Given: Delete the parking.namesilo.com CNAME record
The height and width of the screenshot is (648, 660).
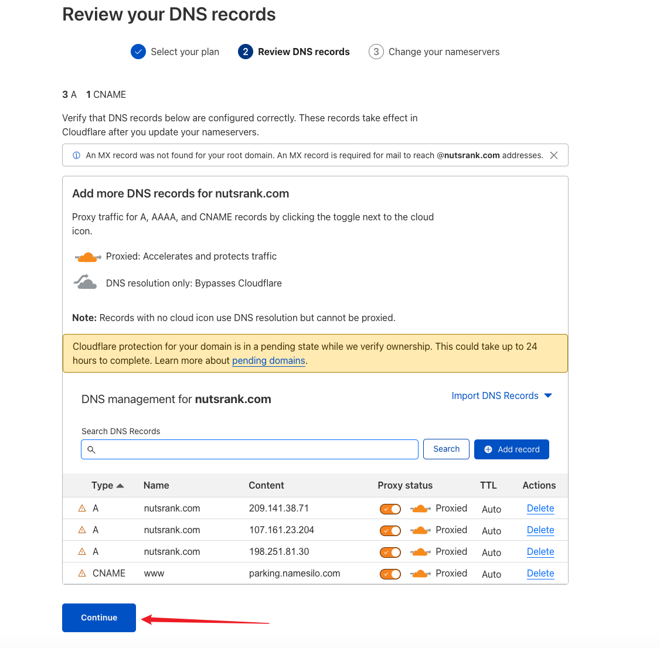Looking at the screenshot, I should [540, 574].
